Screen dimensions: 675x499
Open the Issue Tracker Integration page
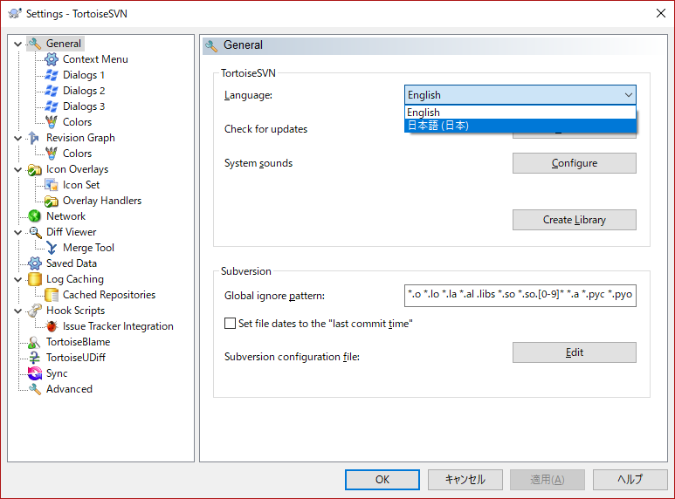(x=118, y=326)
